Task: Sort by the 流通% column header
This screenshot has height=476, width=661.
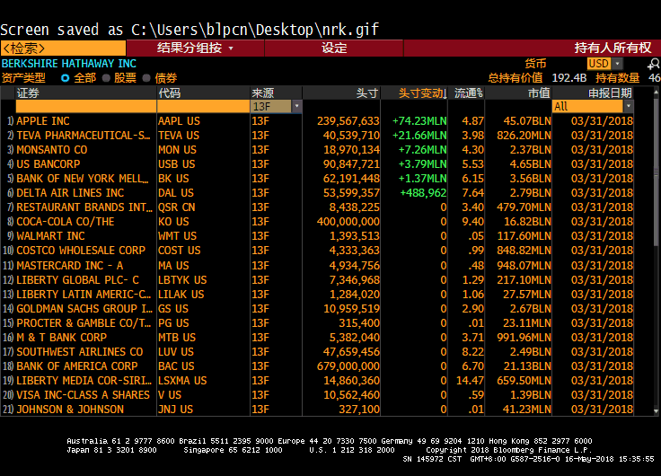Action: point(468,93)
